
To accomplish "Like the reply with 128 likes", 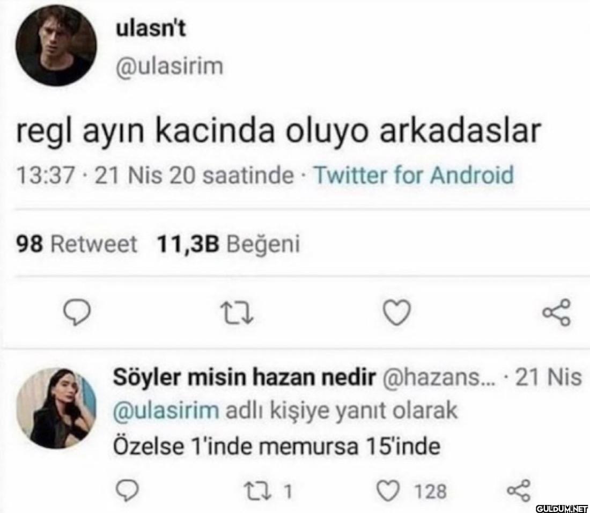I will click(385, 490).
